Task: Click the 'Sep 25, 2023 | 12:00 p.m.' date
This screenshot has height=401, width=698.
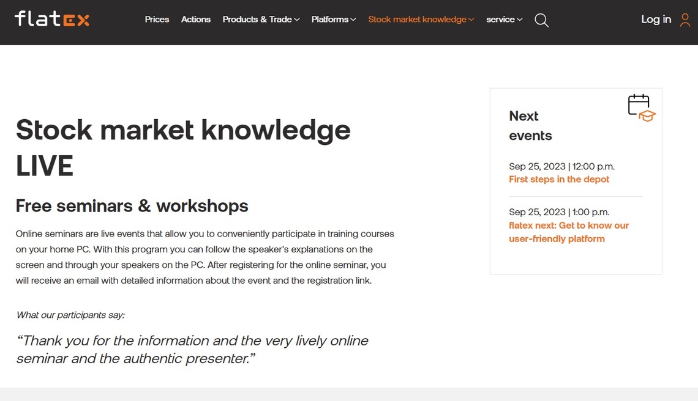Action: pyautogui.click(x=561, y=166)
